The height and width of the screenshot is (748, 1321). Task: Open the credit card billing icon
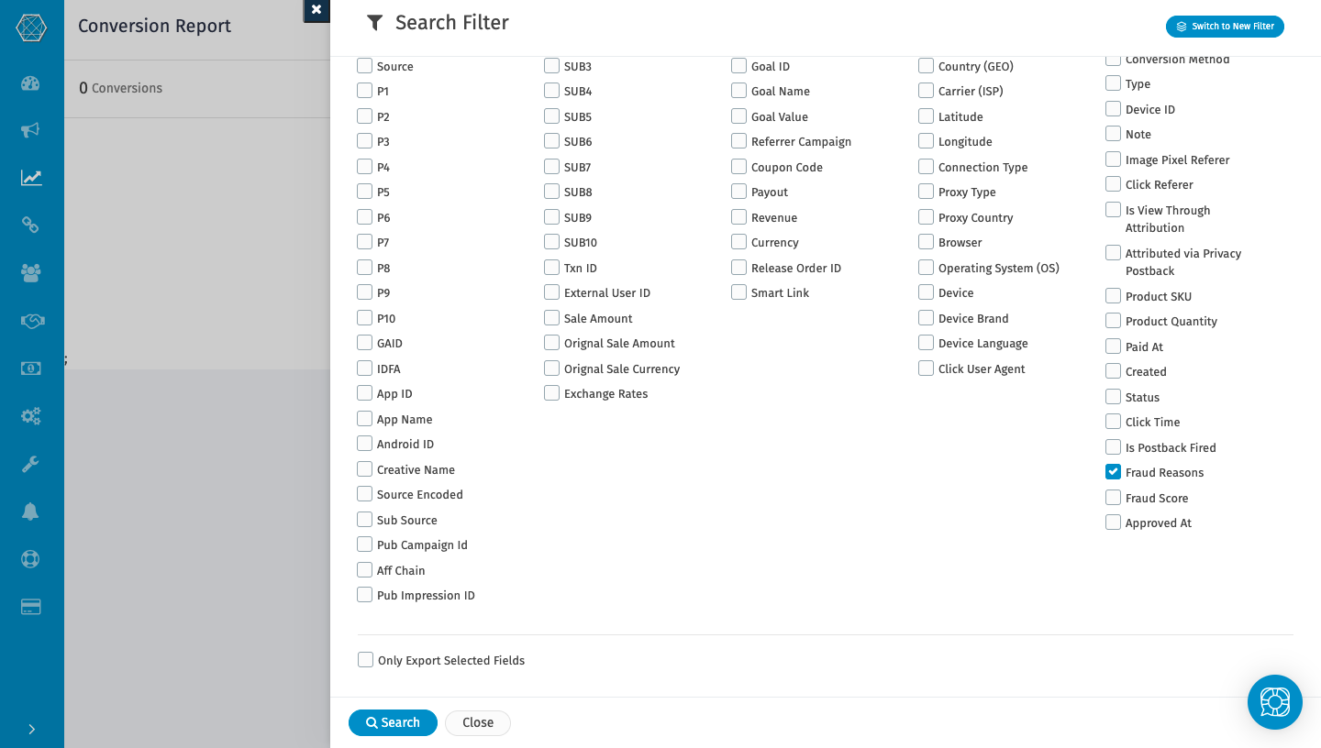click(30, 607)
